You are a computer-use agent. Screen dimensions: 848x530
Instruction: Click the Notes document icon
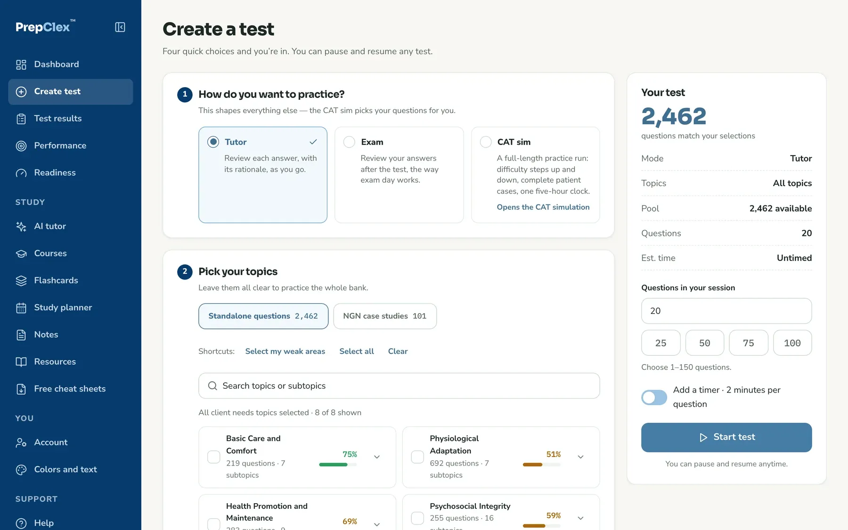coord(21,335)
